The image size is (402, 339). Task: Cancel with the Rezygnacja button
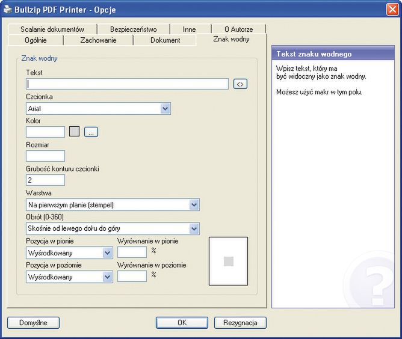point(240,323)
